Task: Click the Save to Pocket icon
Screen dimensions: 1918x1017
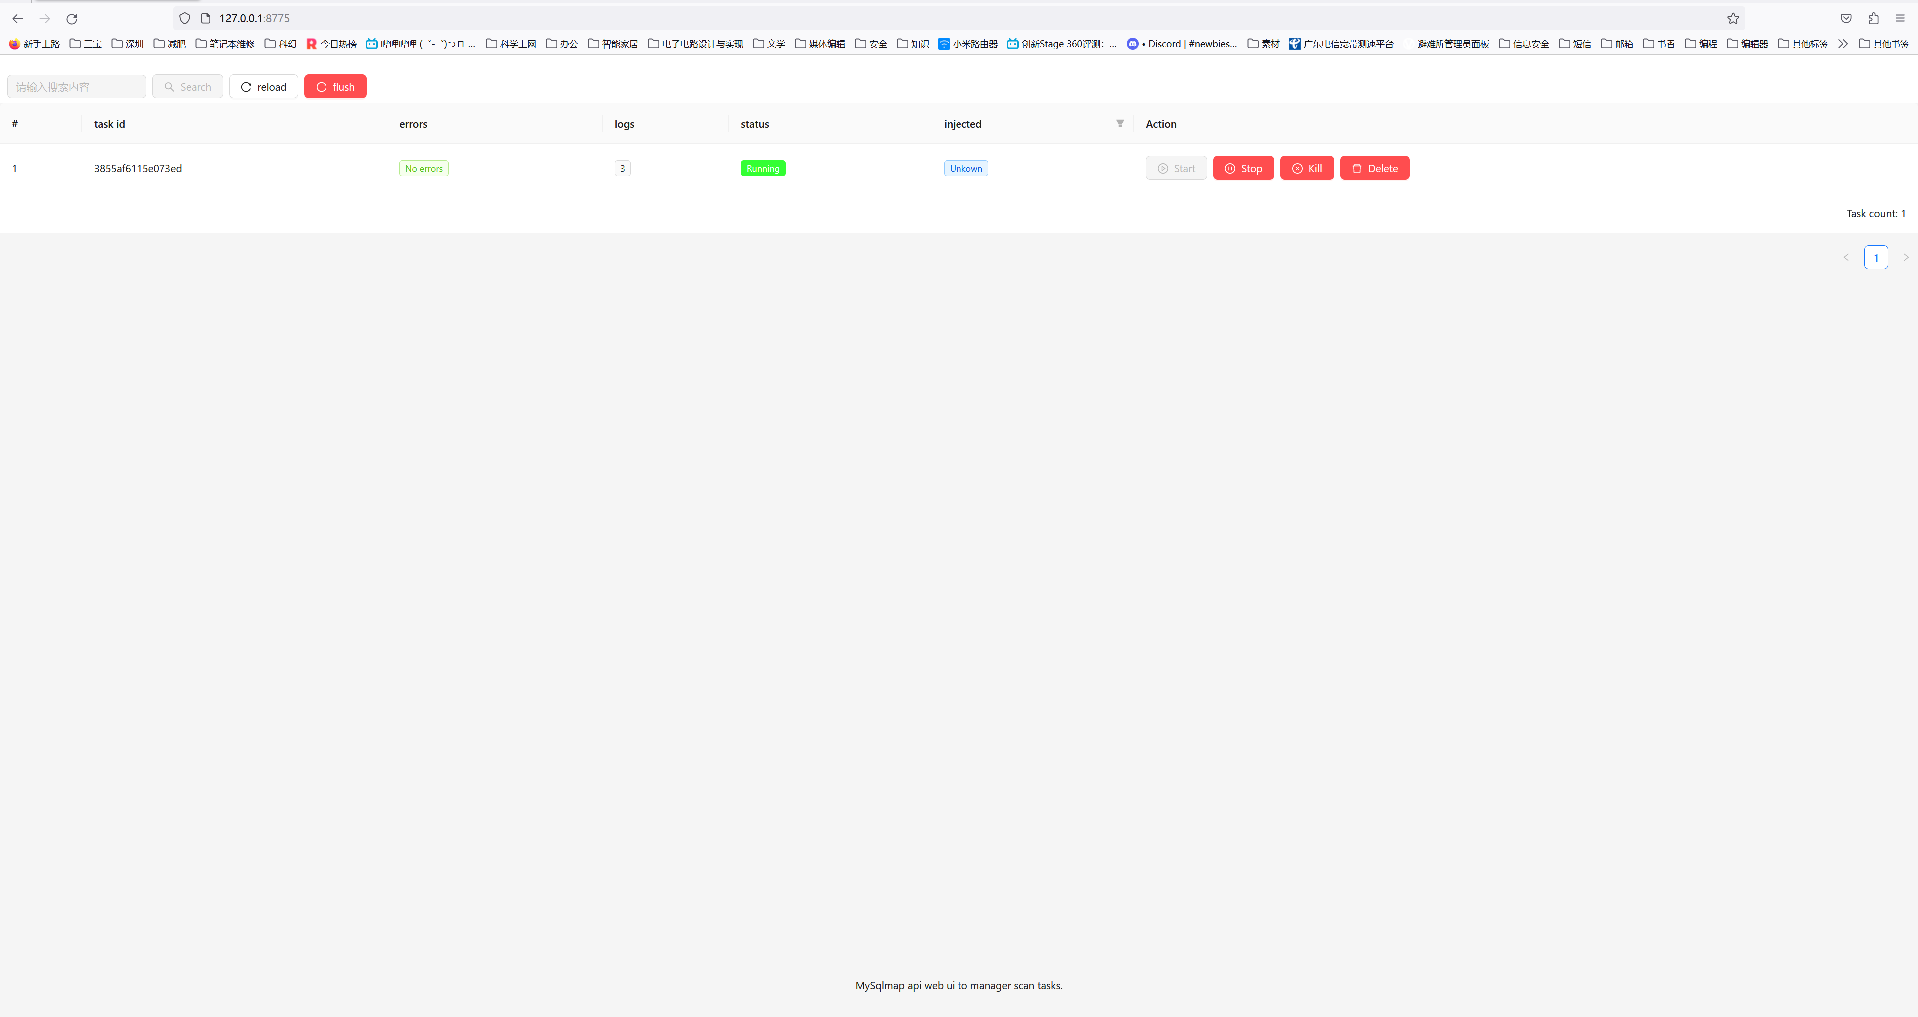Action: point(1846,18)
